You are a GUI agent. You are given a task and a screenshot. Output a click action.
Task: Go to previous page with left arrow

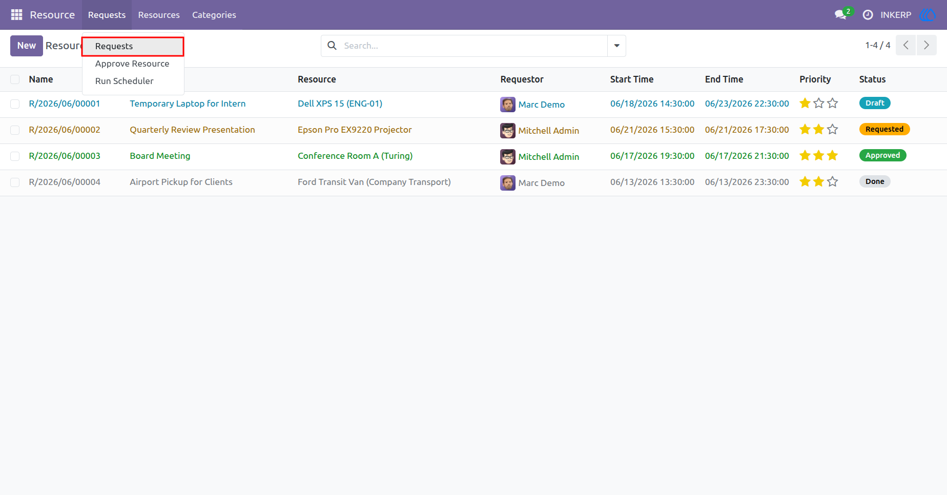(x=905, y=46)
